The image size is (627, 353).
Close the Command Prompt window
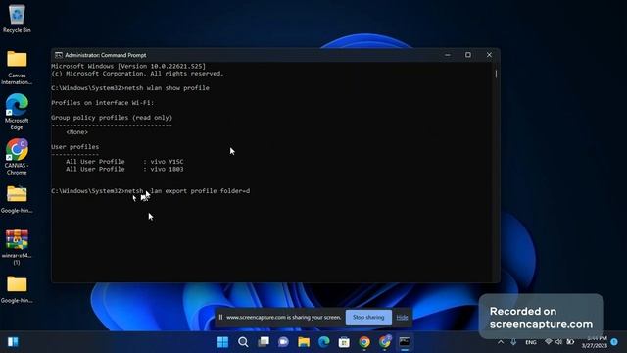[489, 55]
